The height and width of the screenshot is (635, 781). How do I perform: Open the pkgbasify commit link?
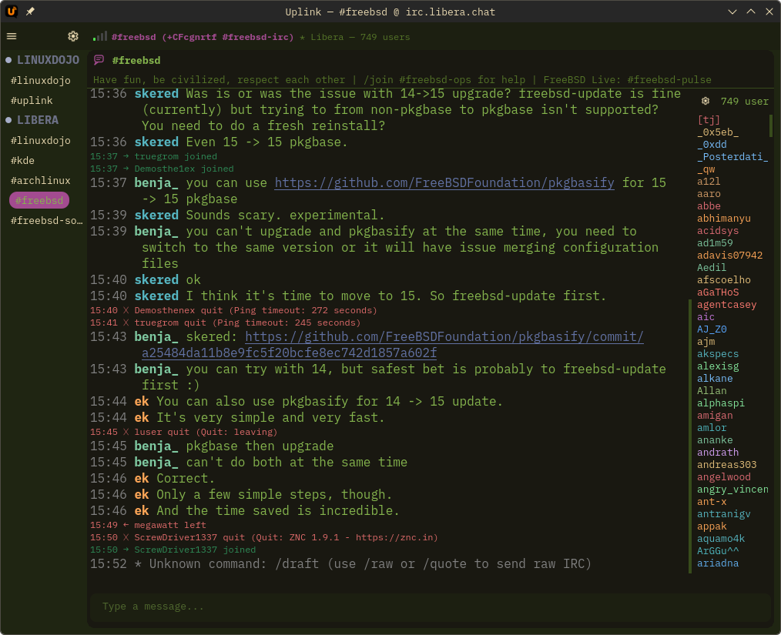[444, 336]
